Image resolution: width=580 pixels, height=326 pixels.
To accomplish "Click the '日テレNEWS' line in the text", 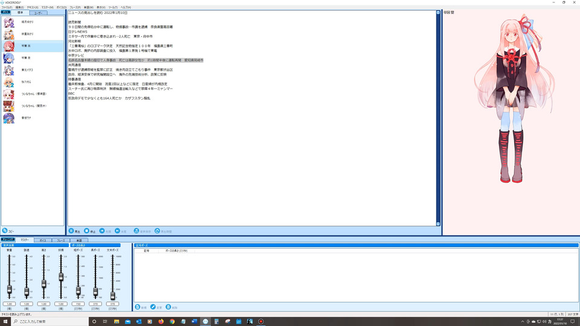I will click(x=78, y=32).
